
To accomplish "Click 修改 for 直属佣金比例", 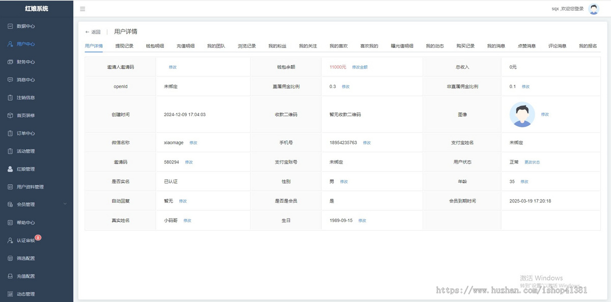I will click(x=346, y=87).
